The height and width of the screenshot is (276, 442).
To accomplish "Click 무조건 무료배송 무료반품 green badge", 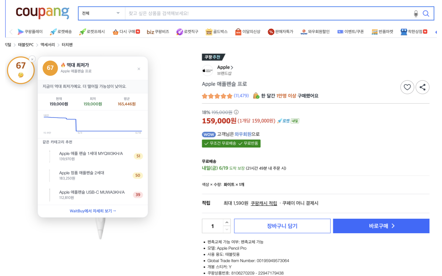I will pyautogui.click(x=231, y=143).
